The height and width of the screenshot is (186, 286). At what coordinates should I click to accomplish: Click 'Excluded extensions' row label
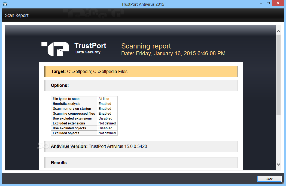[x=74, y=123]
